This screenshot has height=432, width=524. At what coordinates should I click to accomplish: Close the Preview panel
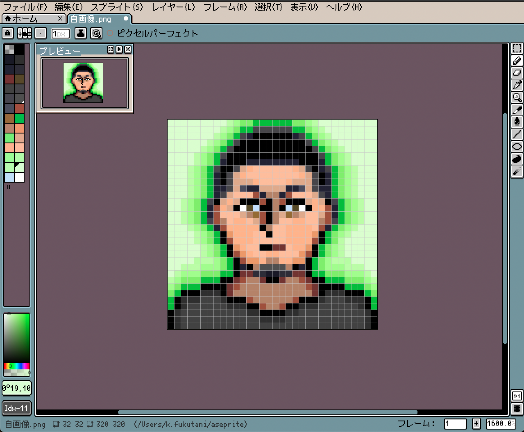coord(128,50)
